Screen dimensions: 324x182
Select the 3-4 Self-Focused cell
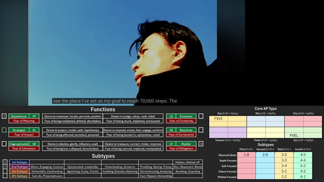coord(284,166)
